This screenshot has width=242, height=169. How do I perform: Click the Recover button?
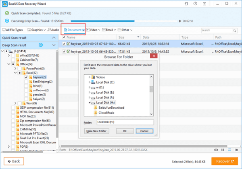pyautogui.click(x=225, y=161)
